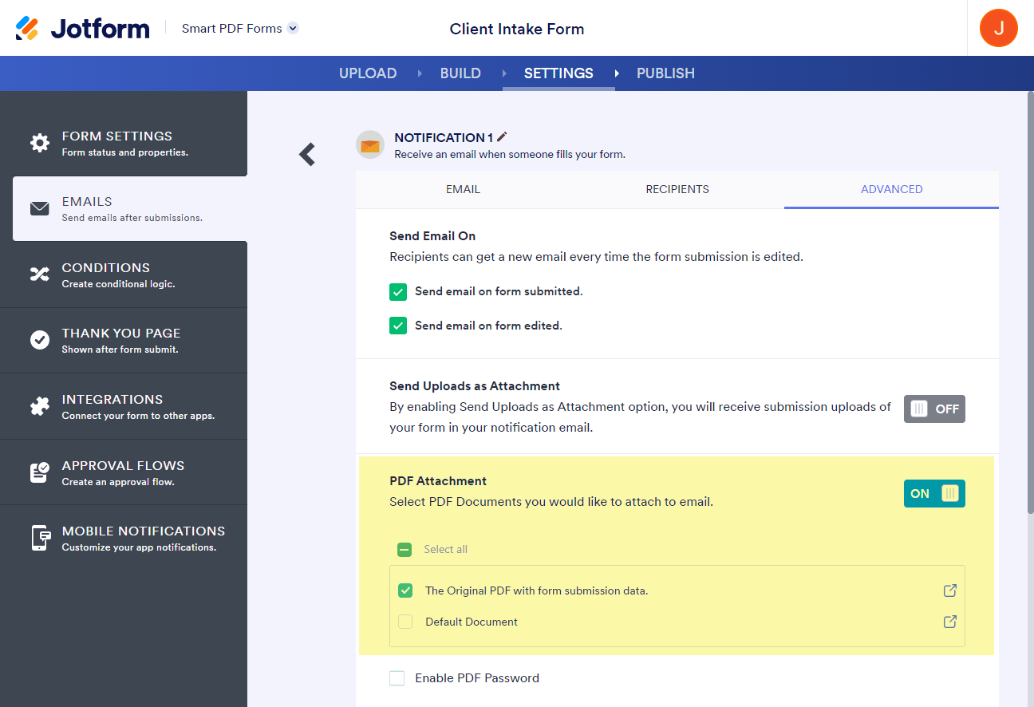This screenshot has height=707, width=1034.
Task: Click the pencil icon beside Notification 1
Action: [x=502, y=137]
